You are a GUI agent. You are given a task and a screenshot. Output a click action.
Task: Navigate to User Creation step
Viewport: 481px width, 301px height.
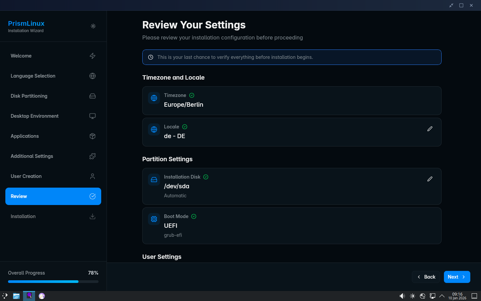(53, 176)
